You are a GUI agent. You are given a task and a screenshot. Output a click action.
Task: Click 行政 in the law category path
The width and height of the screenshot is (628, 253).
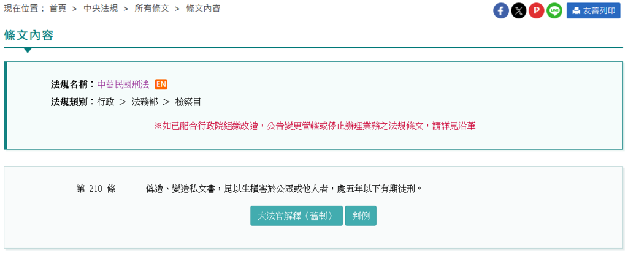coord(105,102)
